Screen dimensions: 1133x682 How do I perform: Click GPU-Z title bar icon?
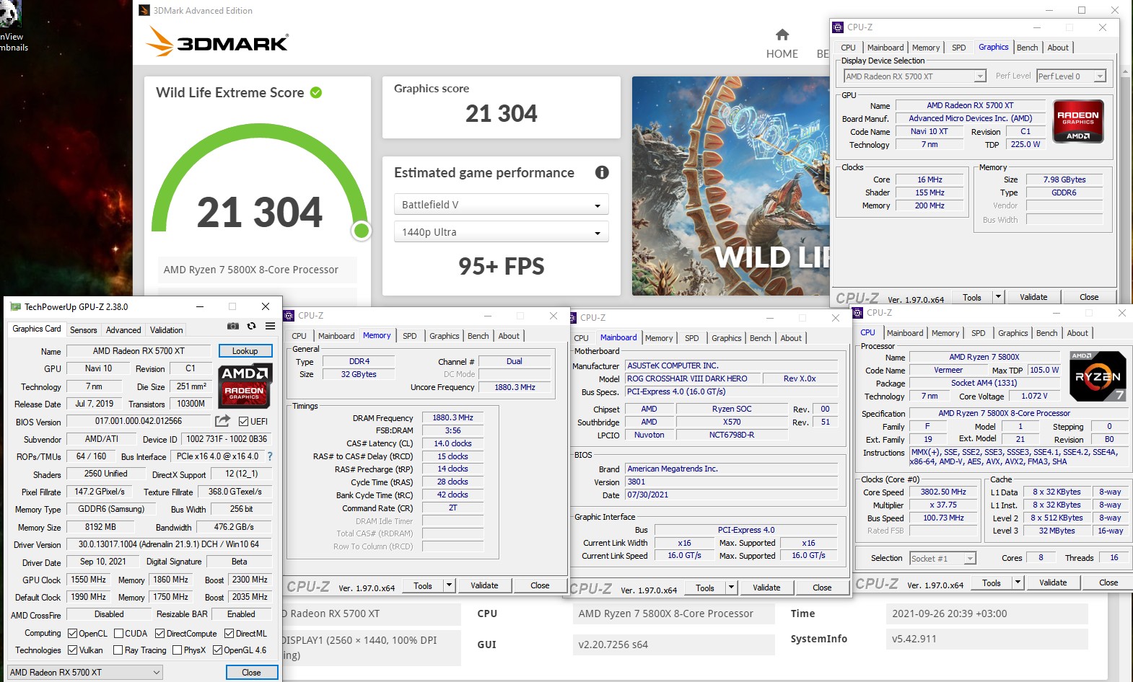[15, 307]
